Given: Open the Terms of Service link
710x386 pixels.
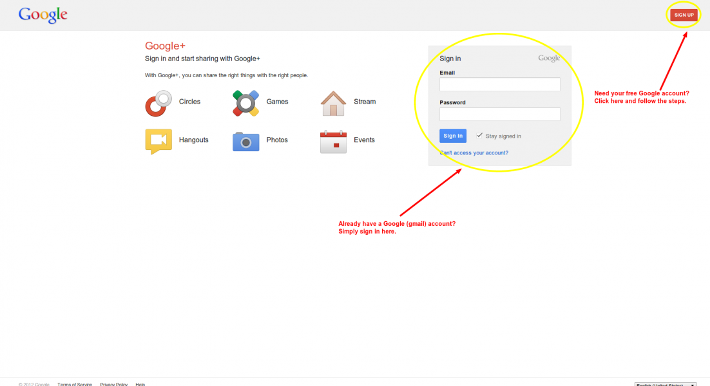Looking at the screenshot, I should (x=75, y=384).
